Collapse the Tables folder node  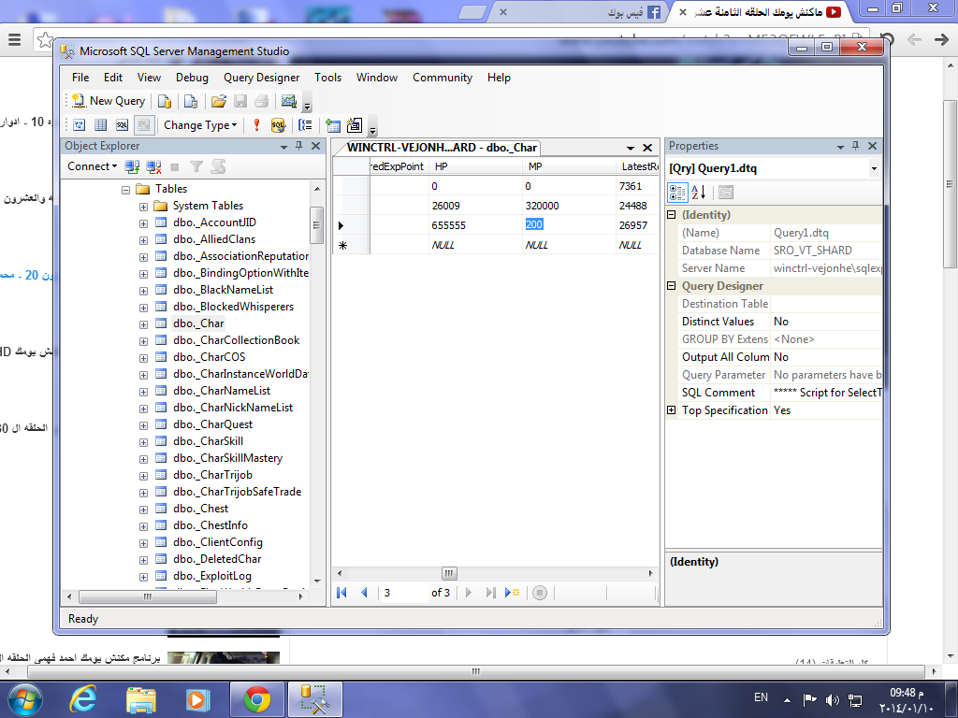tap(126, 190)
